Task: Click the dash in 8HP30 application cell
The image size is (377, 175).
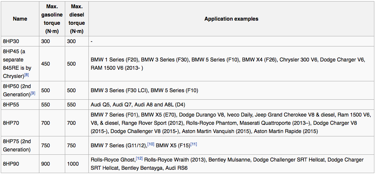Action: (x=91, y=41)
